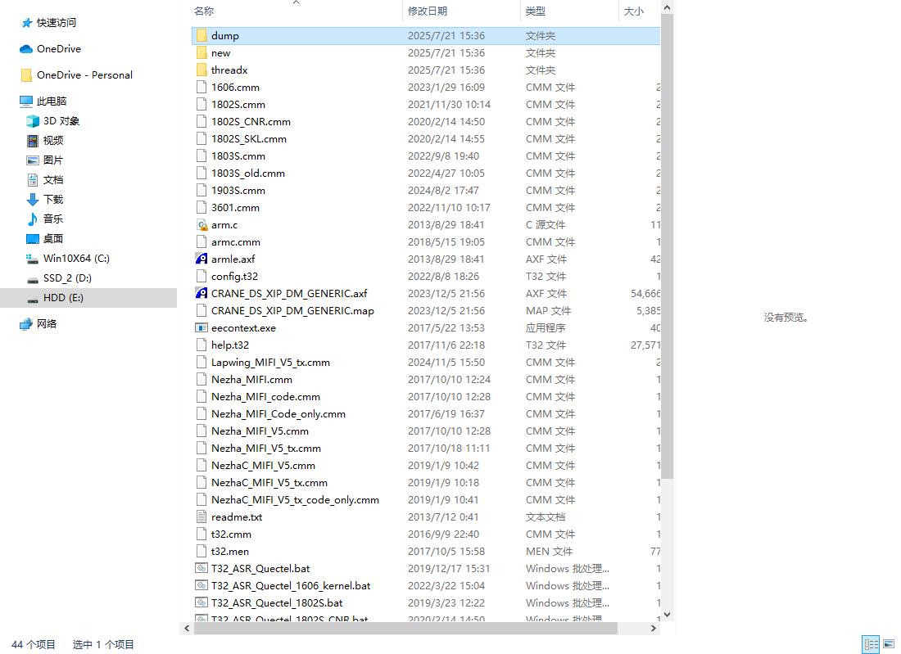This screenshot has width=901, height=654.
Task: Open SSD_2 (D:) drive in sidebar
Action: (67, 278)
